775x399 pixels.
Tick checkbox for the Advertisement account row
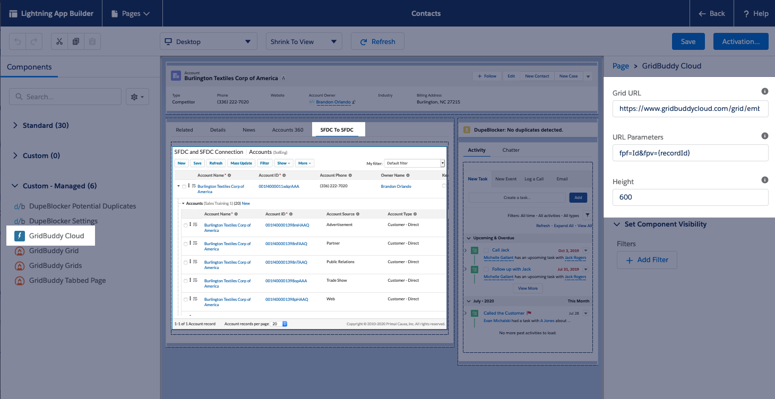point(185,225)
